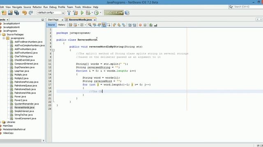Uncomment the selected line
This screenshot has width=263, height=147.
click(155, 25)
